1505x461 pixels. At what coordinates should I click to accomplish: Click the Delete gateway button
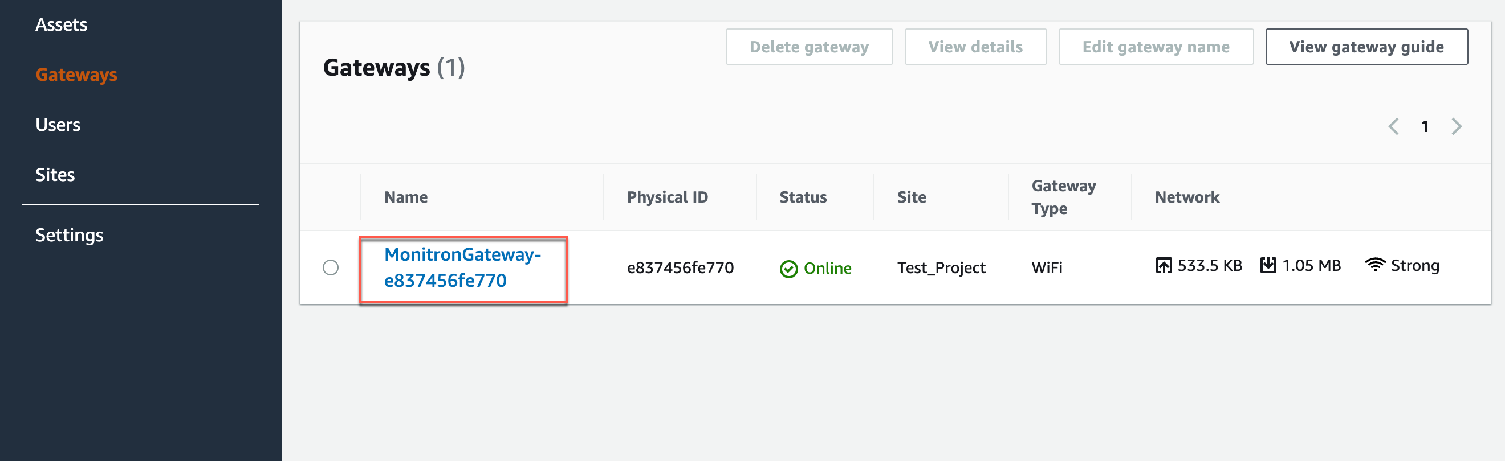809,47
